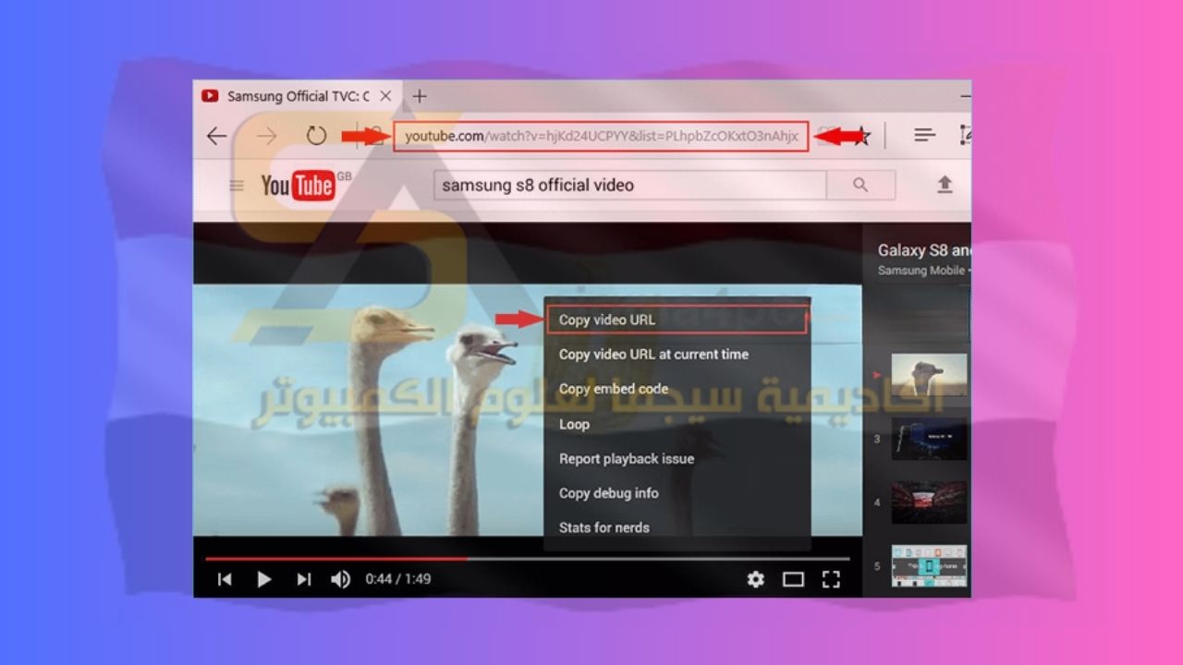Open Samsung Mobile channel link

point(921,271)
